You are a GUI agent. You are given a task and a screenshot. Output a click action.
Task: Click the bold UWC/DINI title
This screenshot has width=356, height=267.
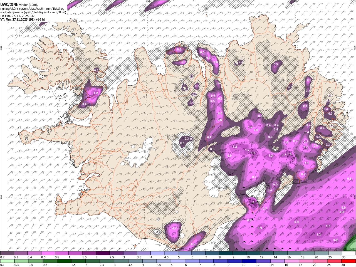click(x=9, y=4)
